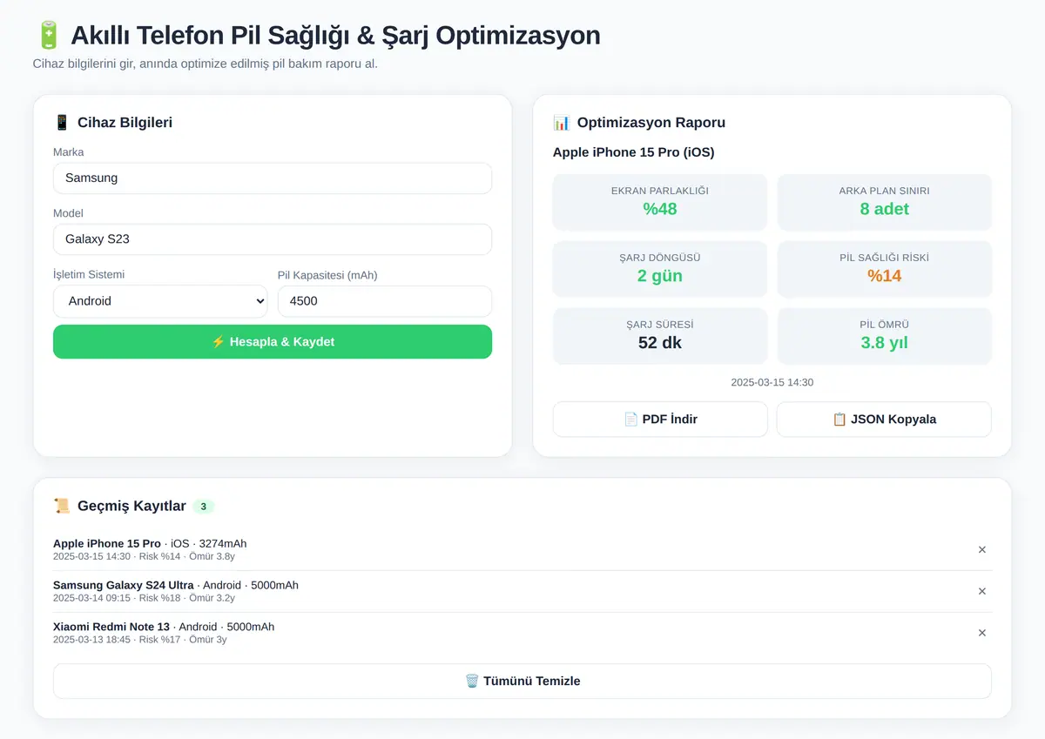
Task: Click the page subtitle about Cihaz bilgilerini gir
Action: point(206,64)
